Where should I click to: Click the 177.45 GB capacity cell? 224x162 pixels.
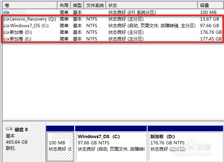click(x=211, y=39)
